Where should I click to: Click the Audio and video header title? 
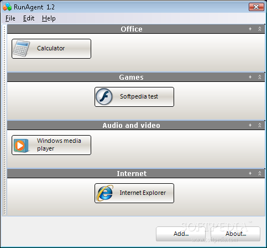pyautogui.click(x=131, y=126)
